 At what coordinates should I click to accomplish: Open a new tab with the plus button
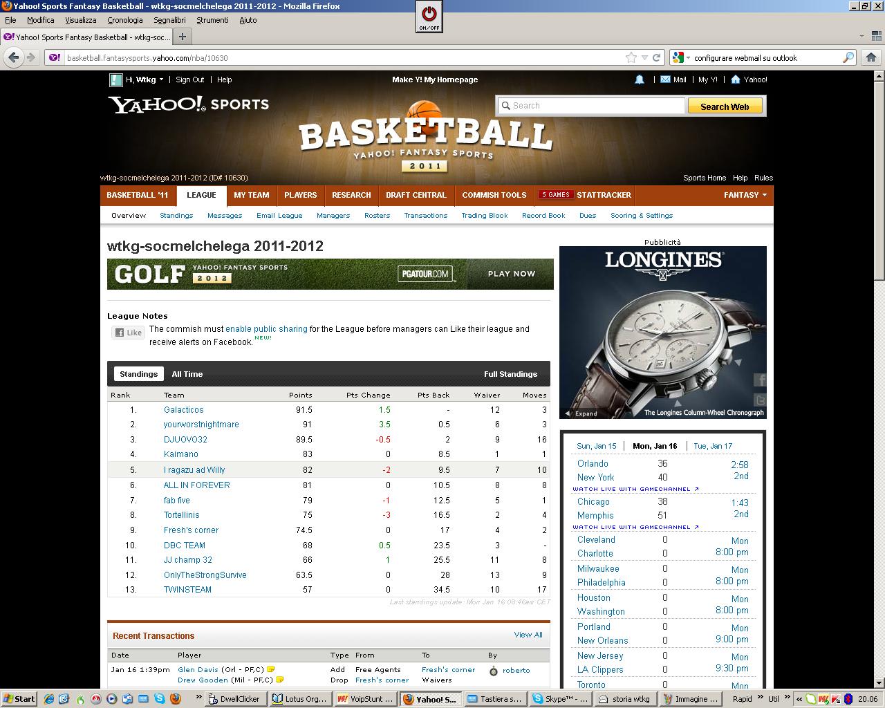[183, 37]
